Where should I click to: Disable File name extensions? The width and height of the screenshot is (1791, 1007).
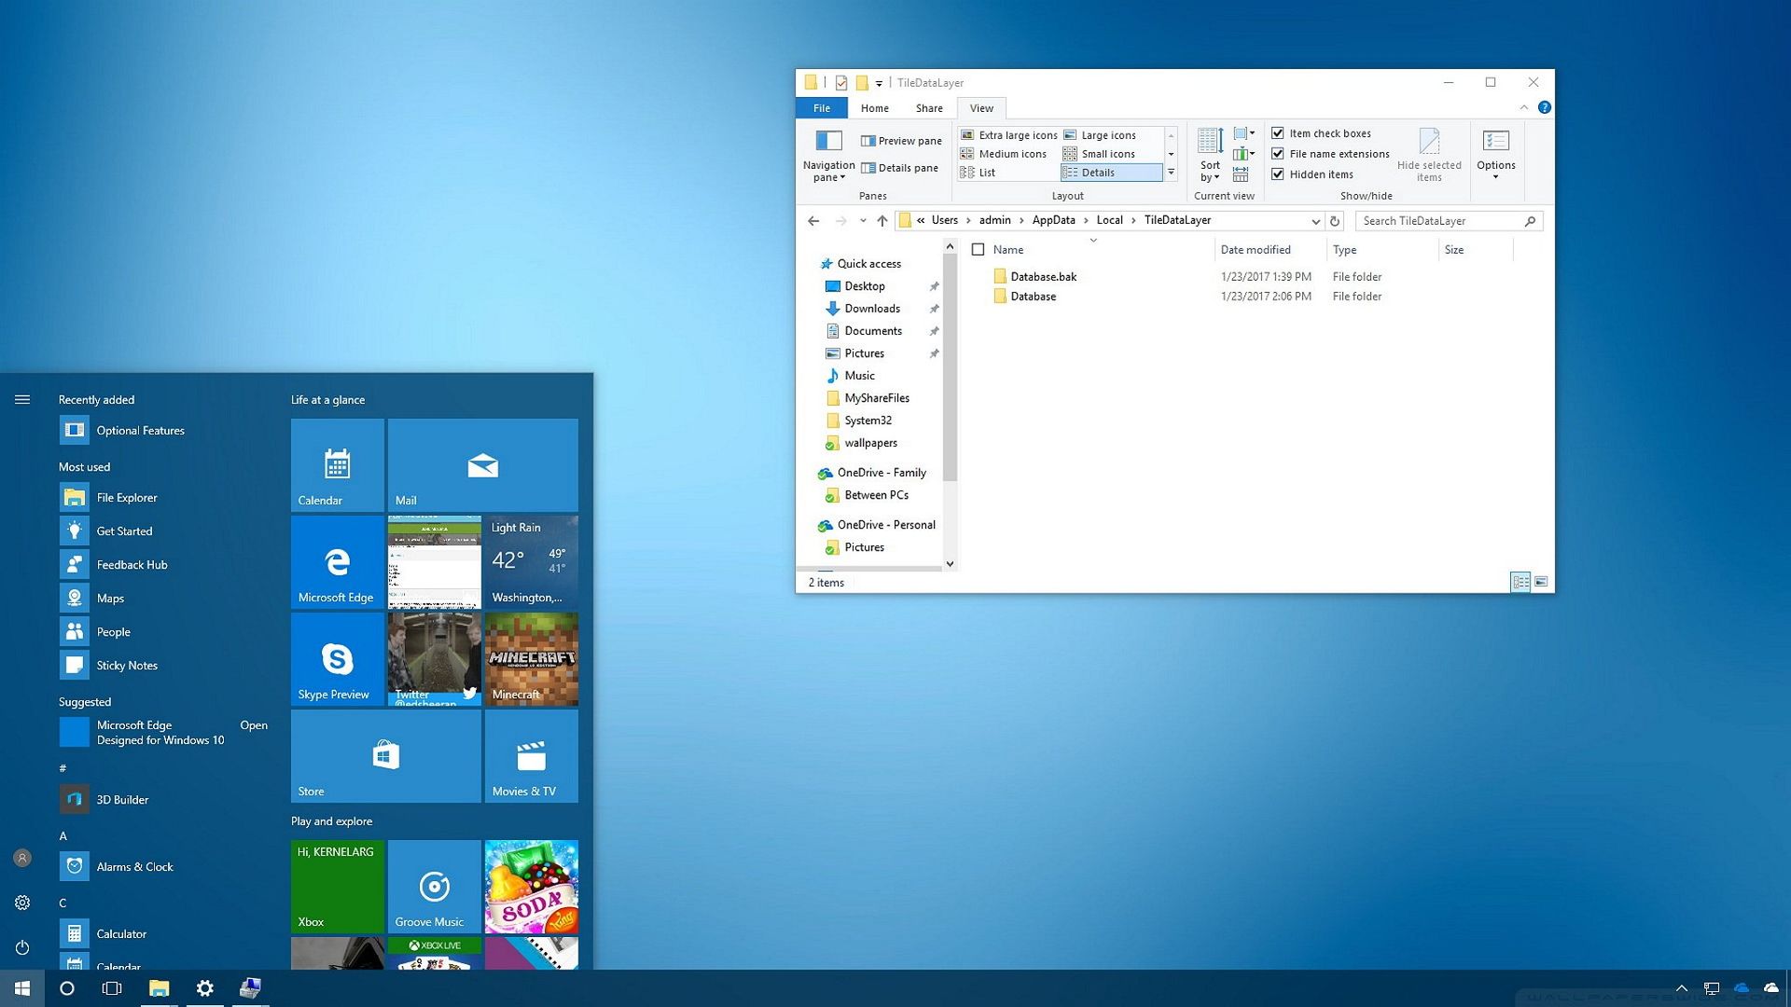tap(1278, 154)
